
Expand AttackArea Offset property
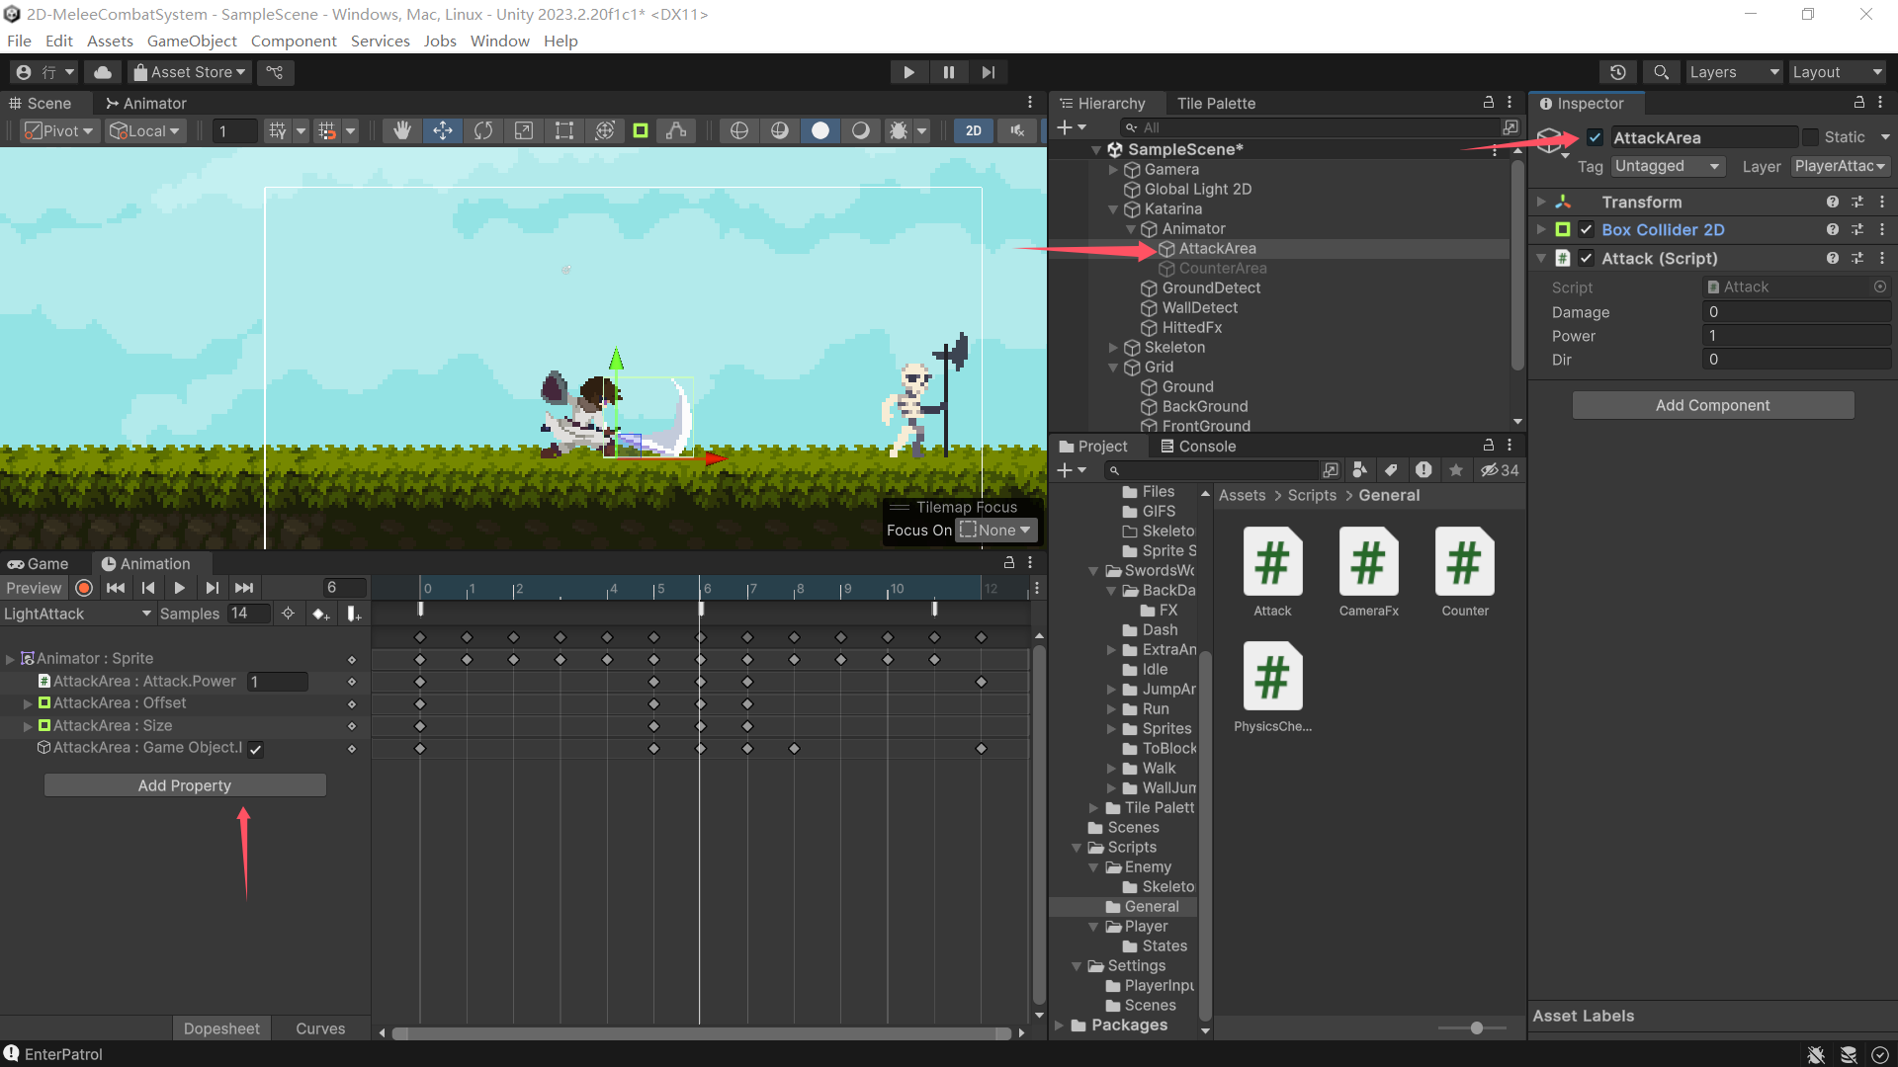[x=27, y=703]
